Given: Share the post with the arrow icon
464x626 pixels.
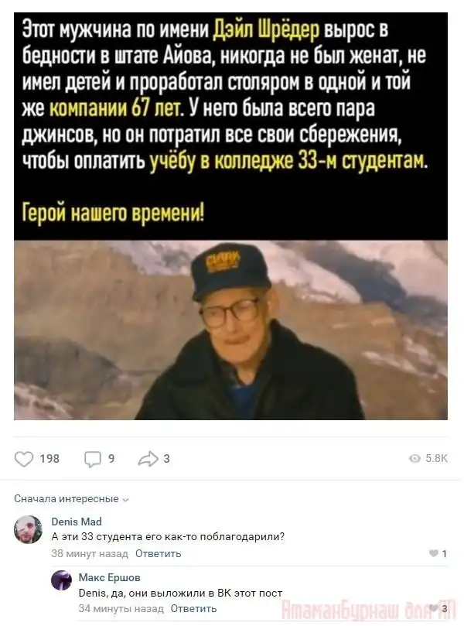Looking at the screenshot, I should pyautogui.click(x=148, y=459).
